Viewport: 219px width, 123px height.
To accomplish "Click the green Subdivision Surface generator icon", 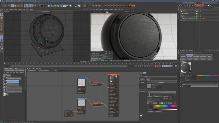I will [x=55, y=6].
